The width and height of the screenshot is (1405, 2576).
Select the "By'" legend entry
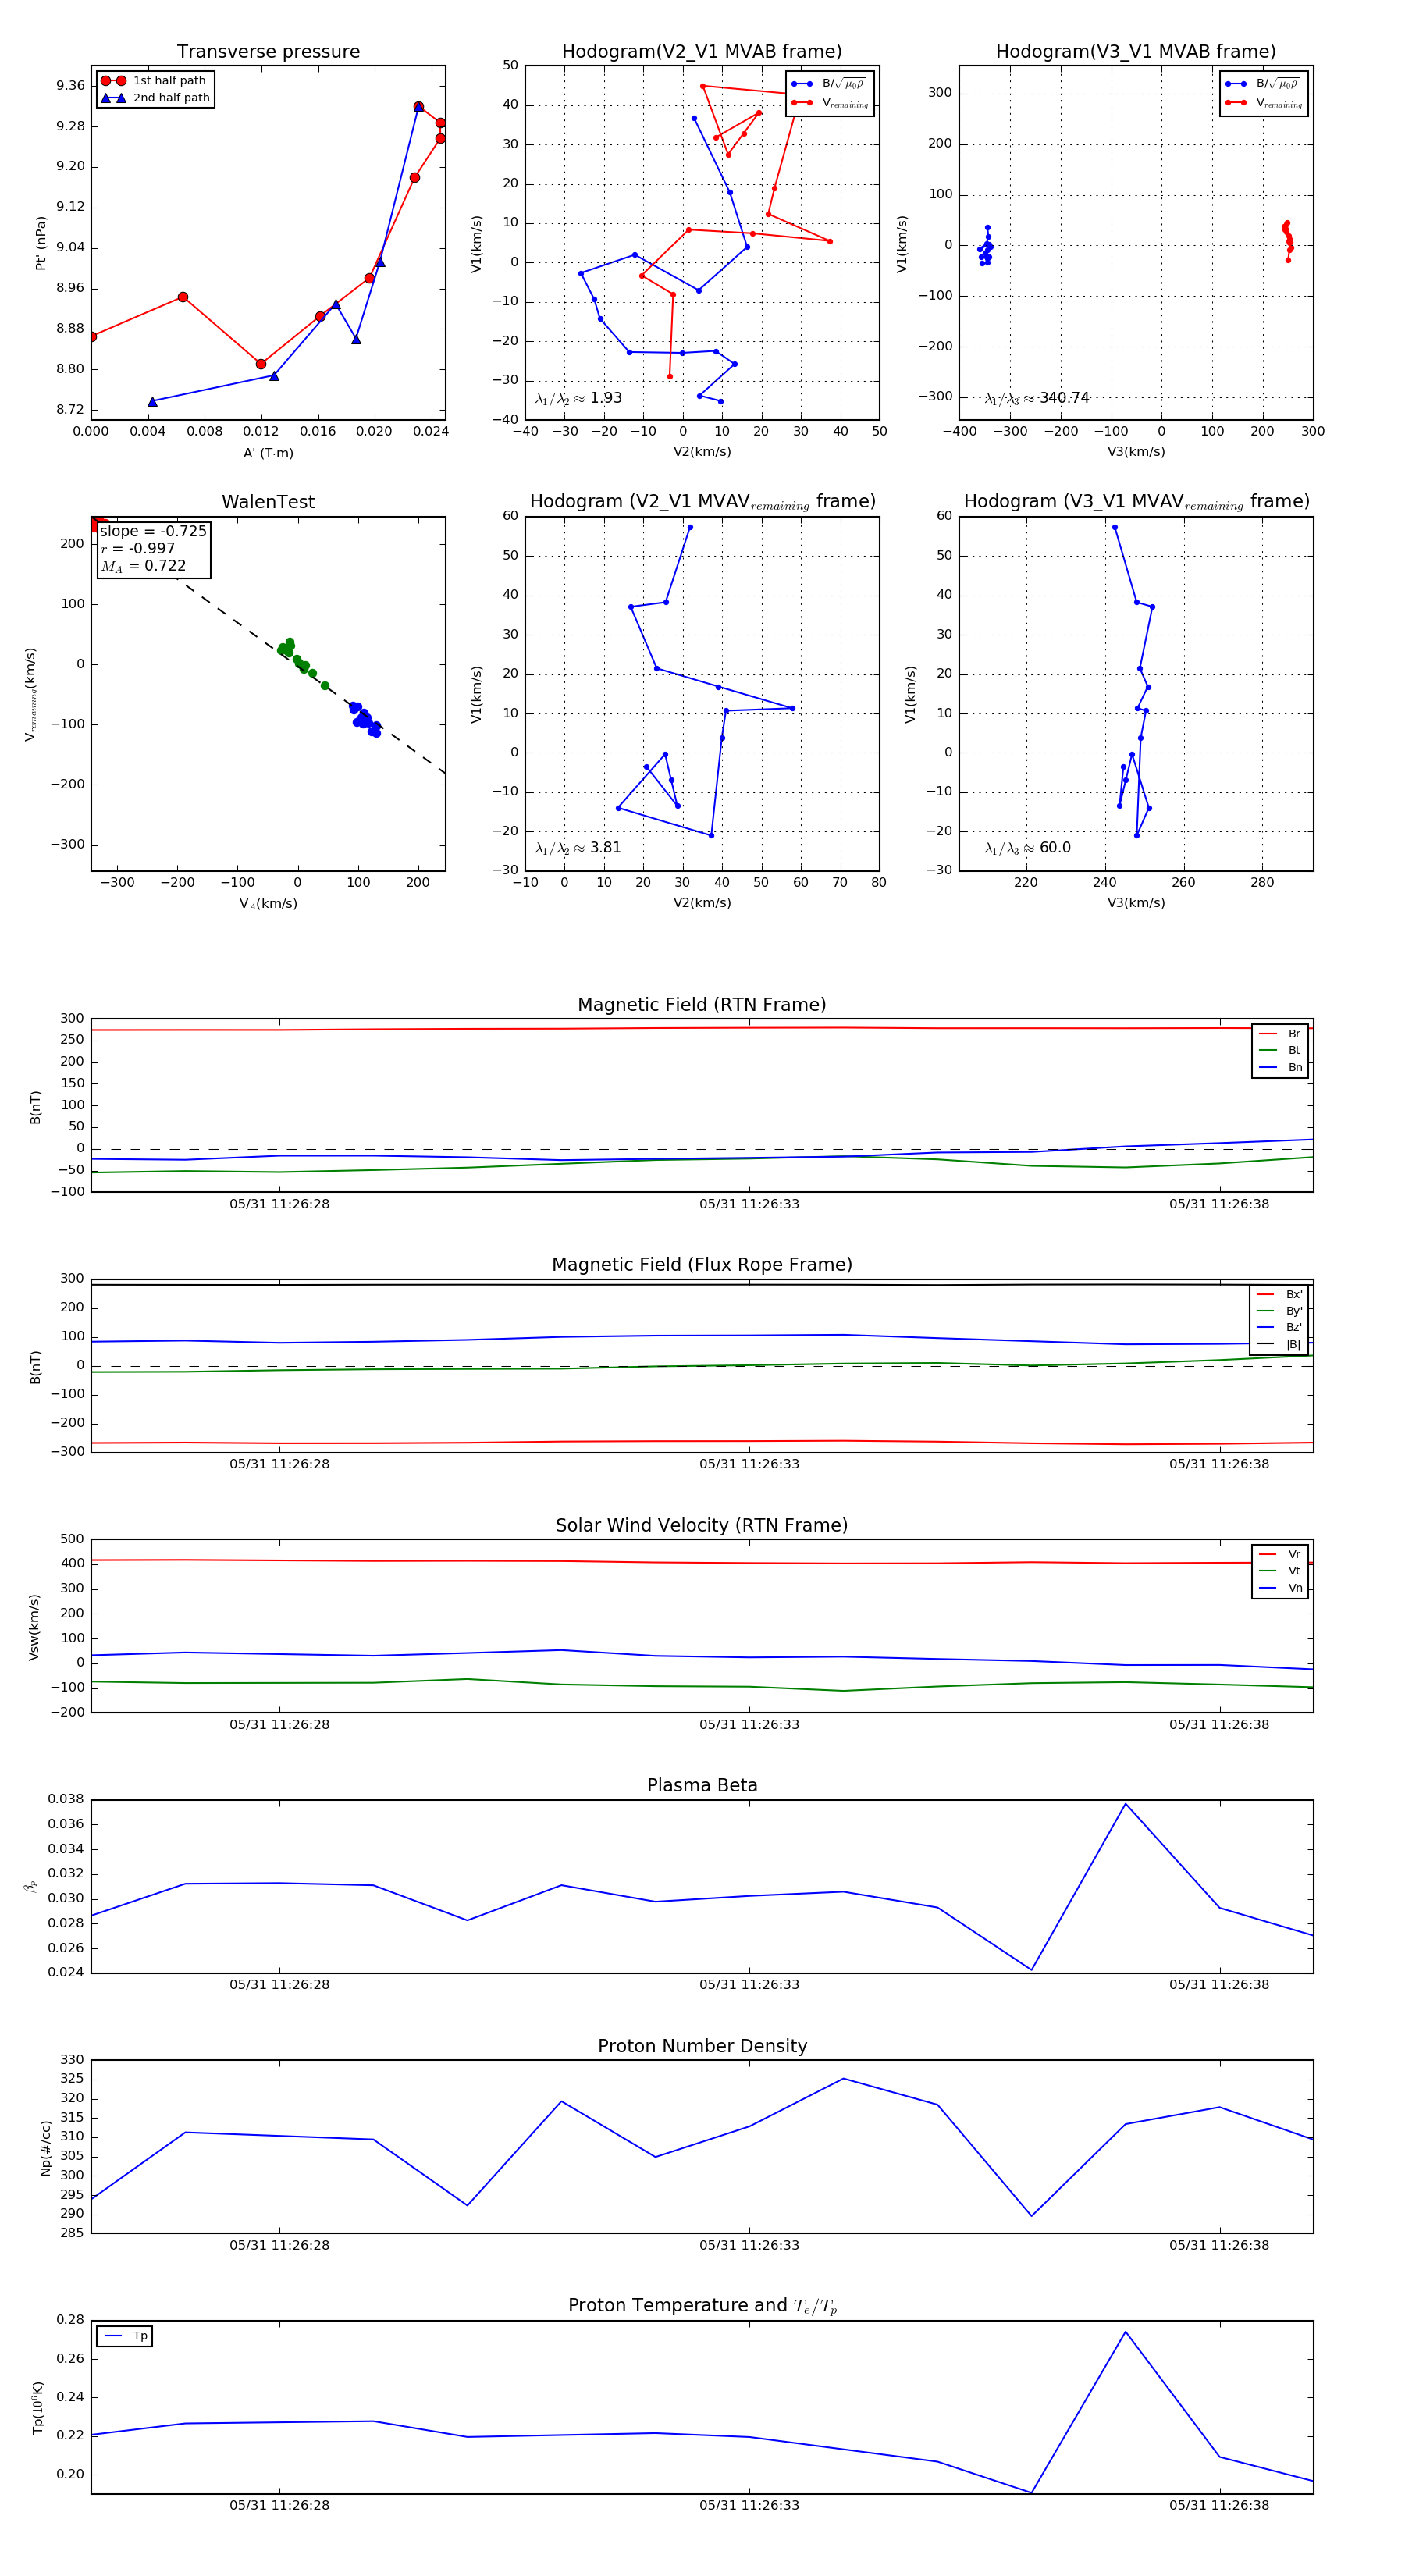tap(1279, 1311)
